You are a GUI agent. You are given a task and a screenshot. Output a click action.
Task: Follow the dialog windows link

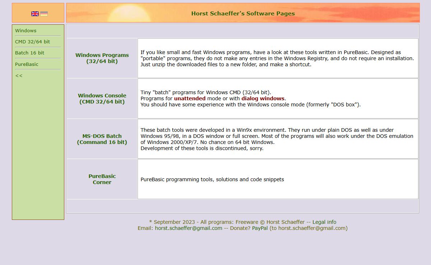[263, 98]
